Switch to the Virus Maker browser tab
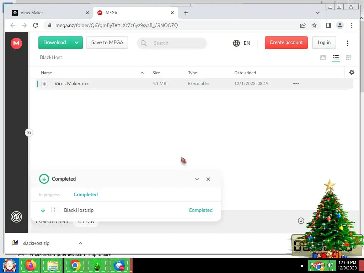The width and height of the screenshot is (364, 273). click(x=50, y=13)
